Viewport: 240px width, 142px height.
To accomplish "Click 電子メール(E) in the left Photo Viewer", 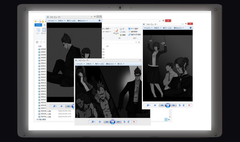I will 71,21.
